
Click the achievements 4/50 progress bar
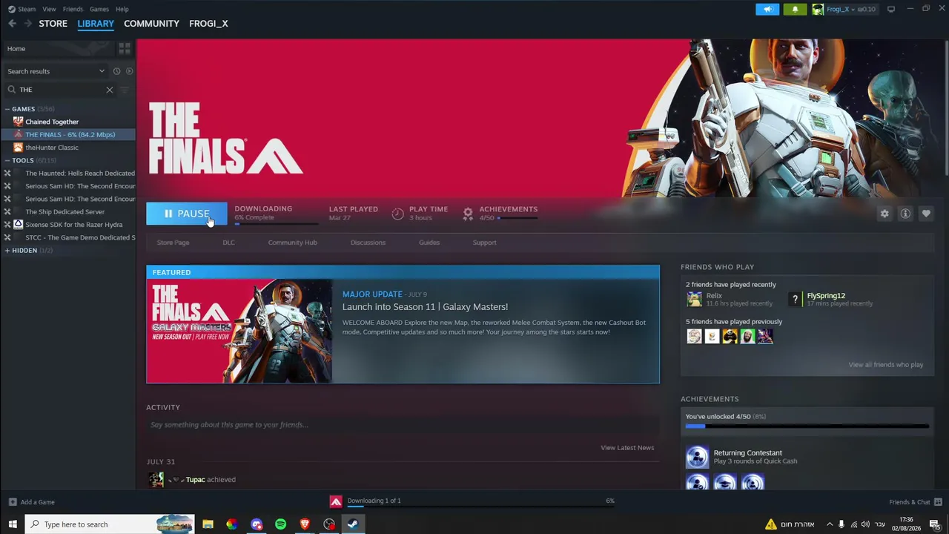pos(807,426)
